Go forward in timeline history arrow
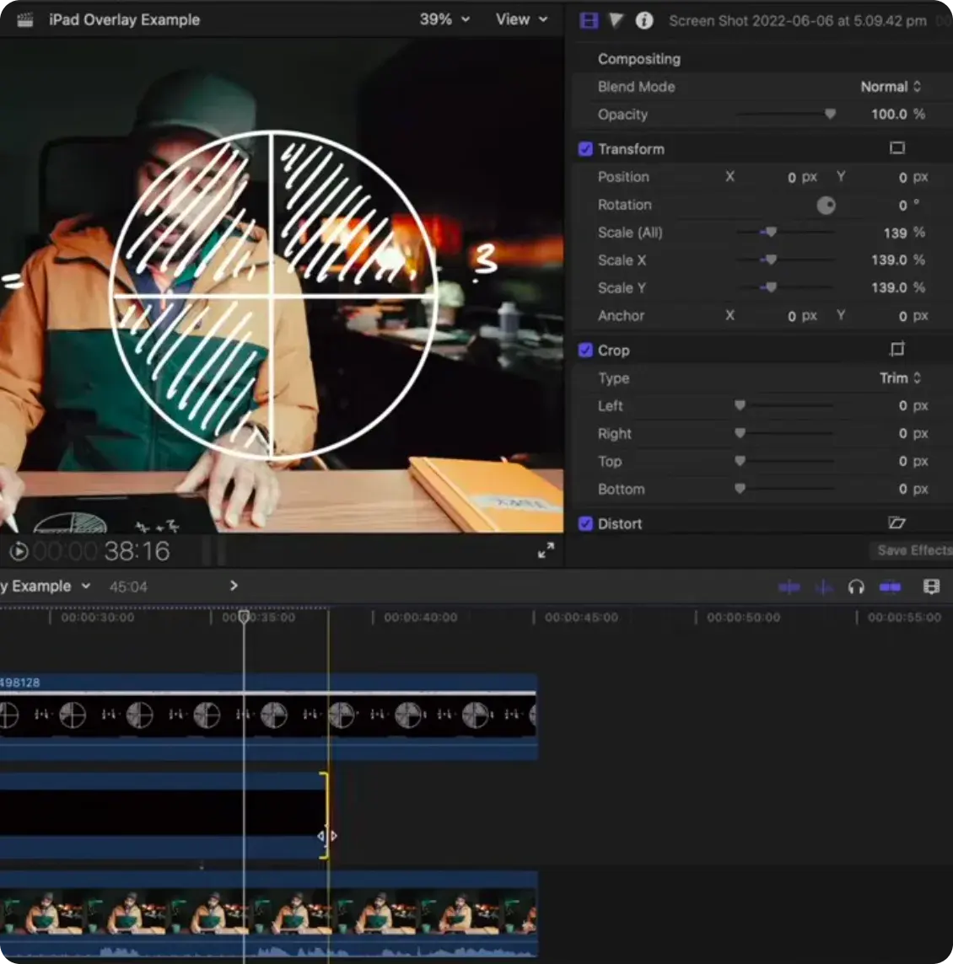 pos(233,586)
